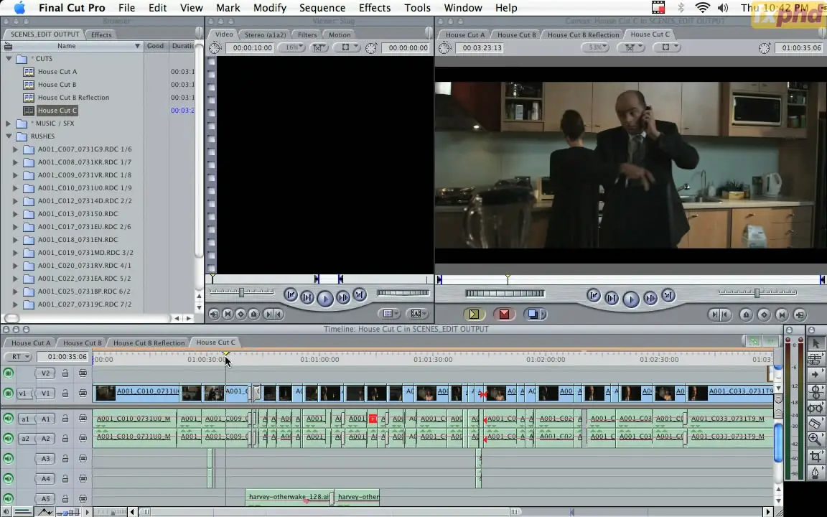Lock the V2 track
Screen dimensions: 827x517
click(65, 373)
